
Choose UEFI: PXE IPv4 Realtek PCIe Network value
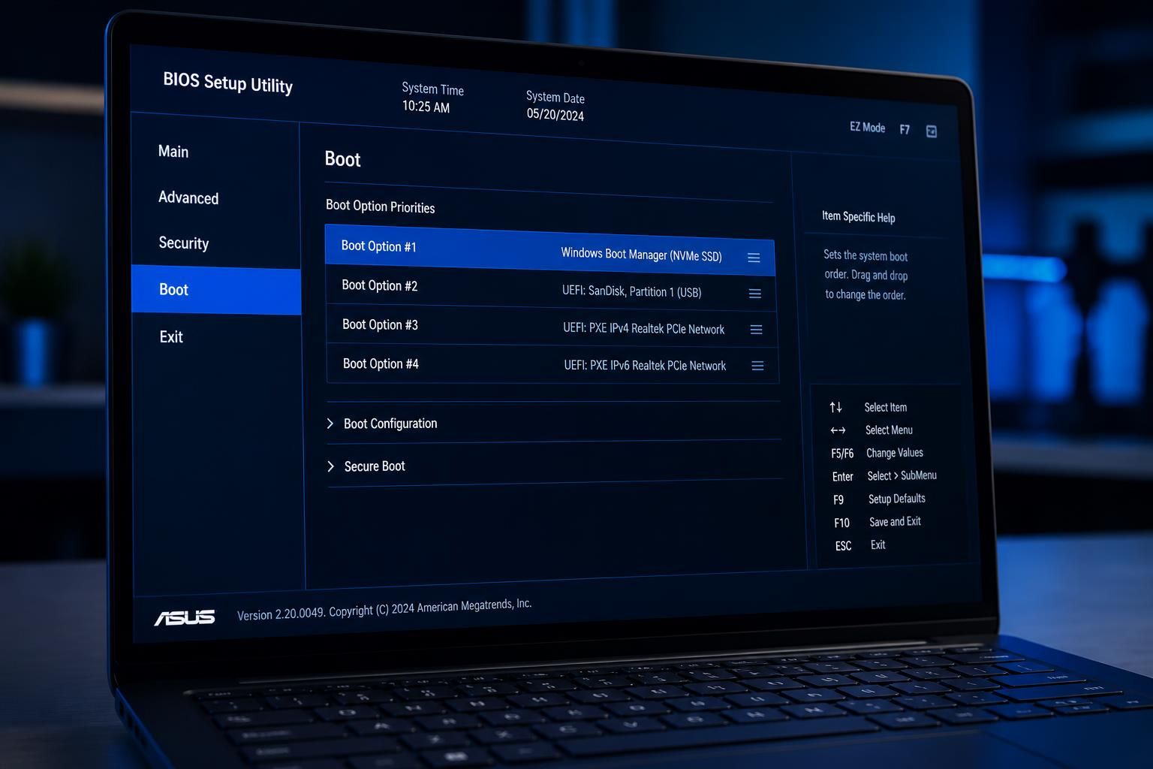coord(644,329)
